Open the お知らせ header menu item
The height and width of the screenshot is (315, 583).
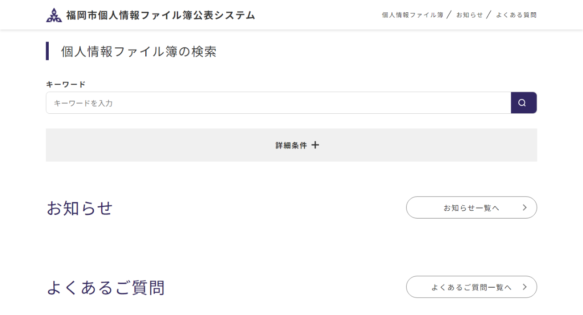click(x=470, y=15)
